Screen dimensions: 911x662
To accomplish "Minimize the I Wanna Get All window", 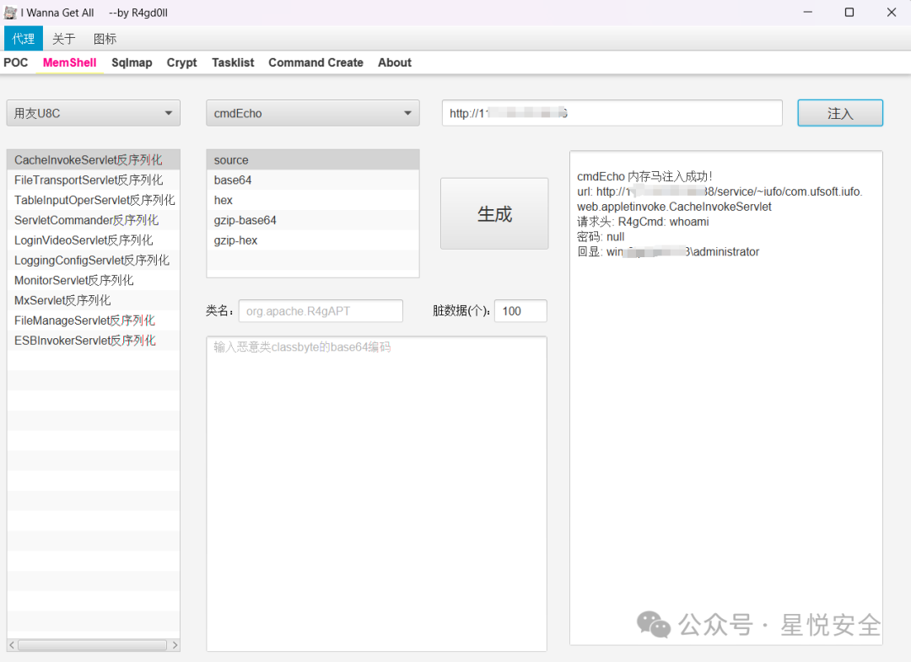I will coord(807,12).
